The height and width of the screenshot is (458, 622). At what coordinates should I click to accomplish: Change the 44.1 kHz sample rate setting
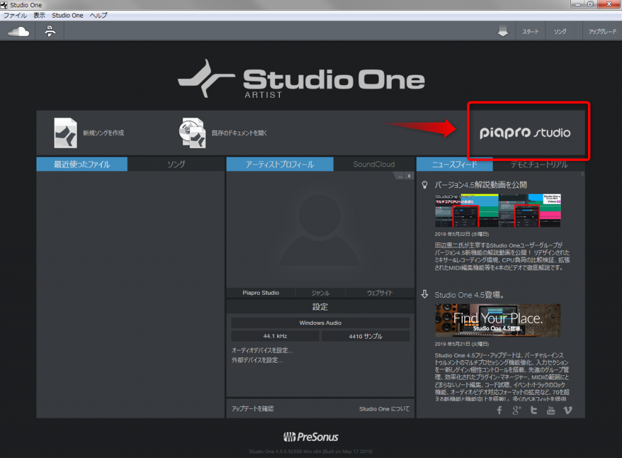click(275, 335)
